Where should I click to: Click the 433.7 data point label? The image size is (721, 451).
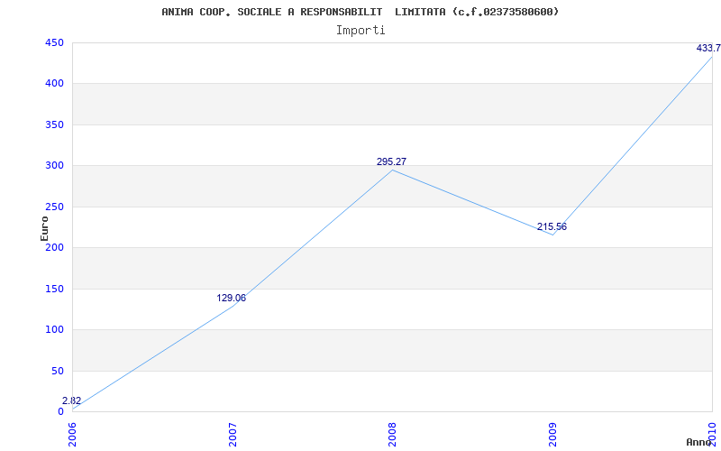click(708, 49)
